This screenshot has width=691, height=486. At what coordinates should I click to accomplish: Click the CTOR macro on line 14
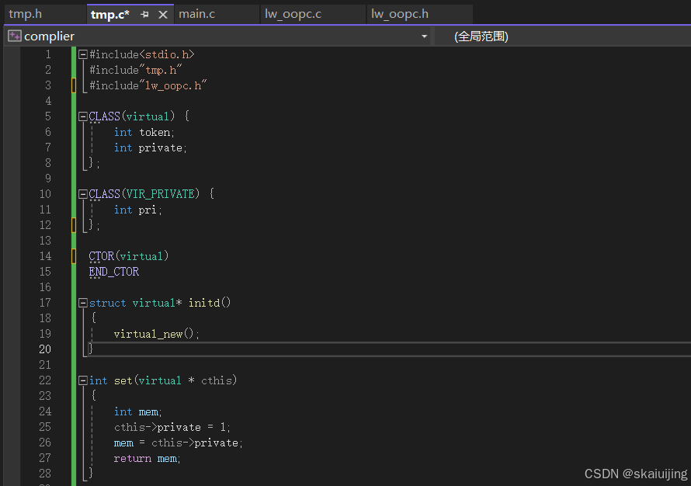coord(101,256)
